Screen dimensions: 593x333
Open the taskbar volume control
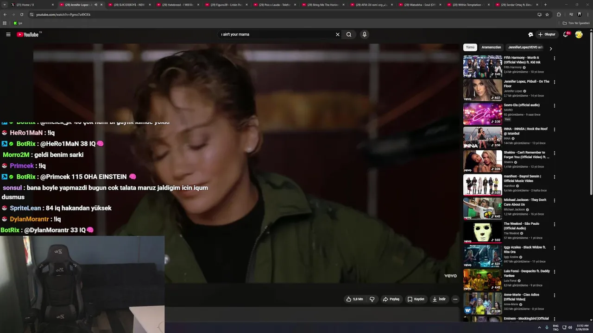(570, 327)
